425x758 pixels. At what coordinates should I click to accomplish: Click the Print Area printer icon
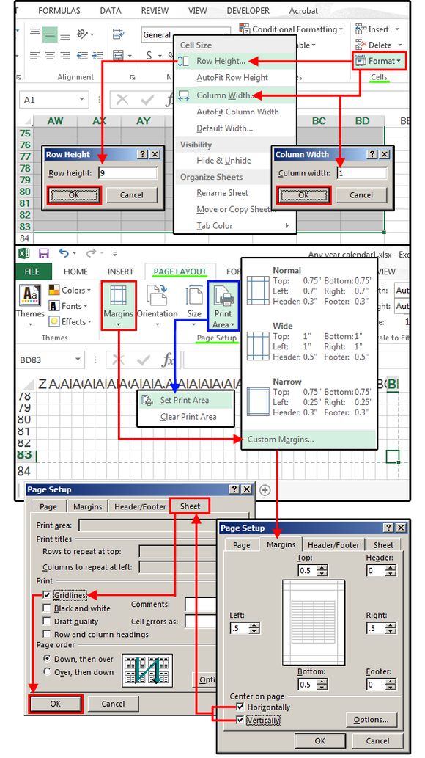223,296
